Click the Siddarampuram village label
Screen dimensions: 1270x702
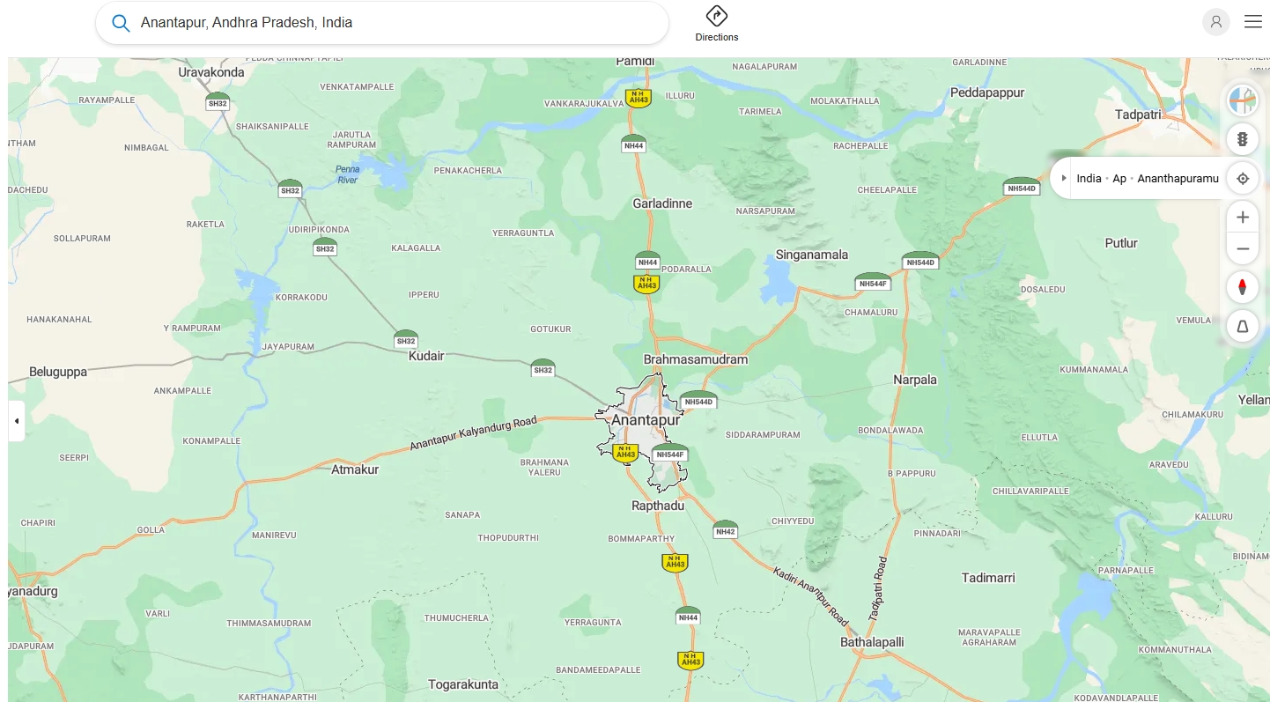(763, 434)
